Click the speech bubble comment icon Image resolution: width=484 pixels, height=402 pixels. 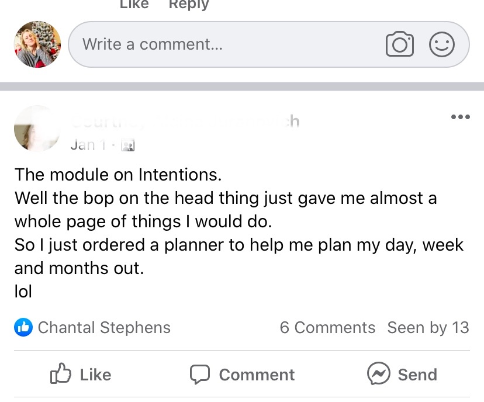pyautogui.click(x=200, y=375)
